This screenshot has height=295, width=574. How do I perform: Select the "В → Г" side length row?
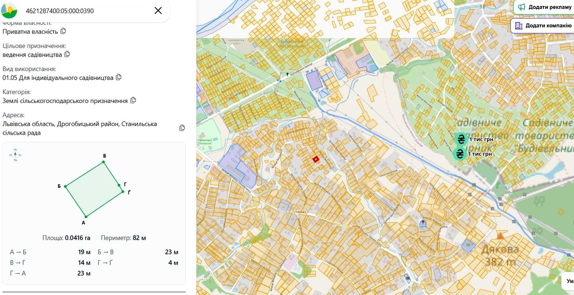tap(50, 263)
